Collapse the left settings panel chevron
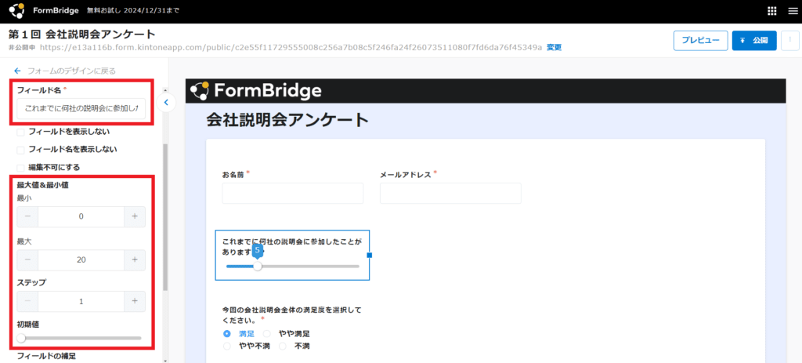The height and width of the screenshot is (363, 802). click(x=166, y=102)
